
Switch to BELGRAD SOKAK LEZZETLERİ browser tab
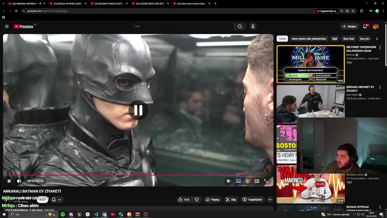pyautogui.click(x=109, y=4)
